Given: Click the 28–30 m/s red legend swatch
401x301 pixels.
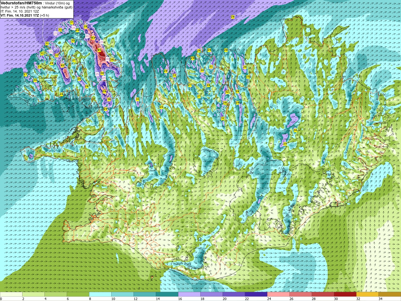Looking at the screenshot, I should (323, 294).
